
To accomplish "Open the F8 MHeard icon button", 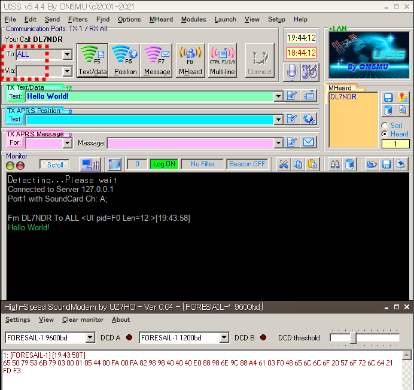I will (x=190, y=60).
